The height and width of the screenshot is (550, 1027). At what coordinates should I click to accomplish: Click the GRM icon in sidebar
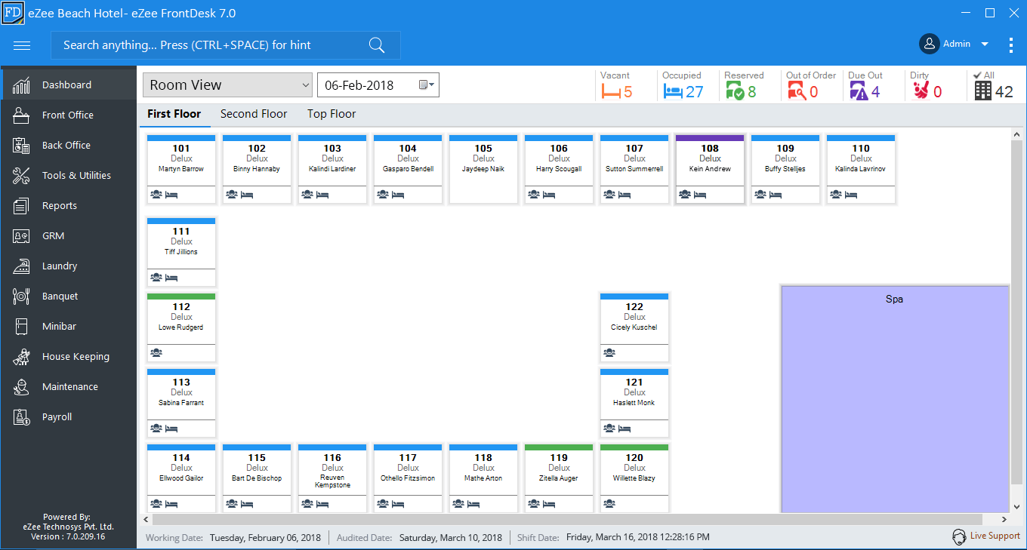coord(21,235)
